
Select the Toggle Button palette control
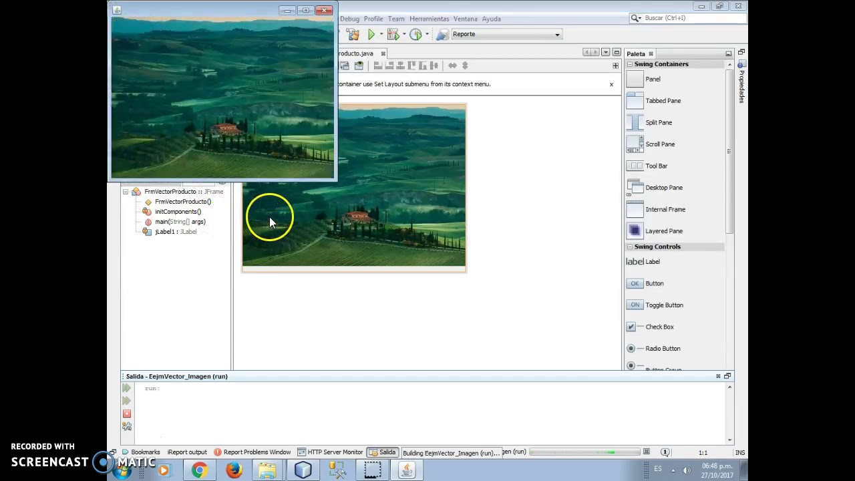click(x=655, y=305)
